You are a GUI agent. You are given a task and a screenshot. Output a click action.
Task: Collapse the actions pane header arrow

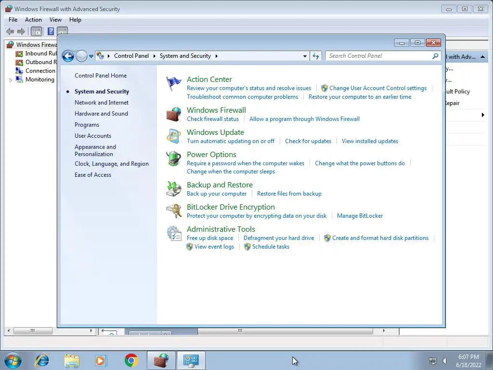(x=482, y=57)
